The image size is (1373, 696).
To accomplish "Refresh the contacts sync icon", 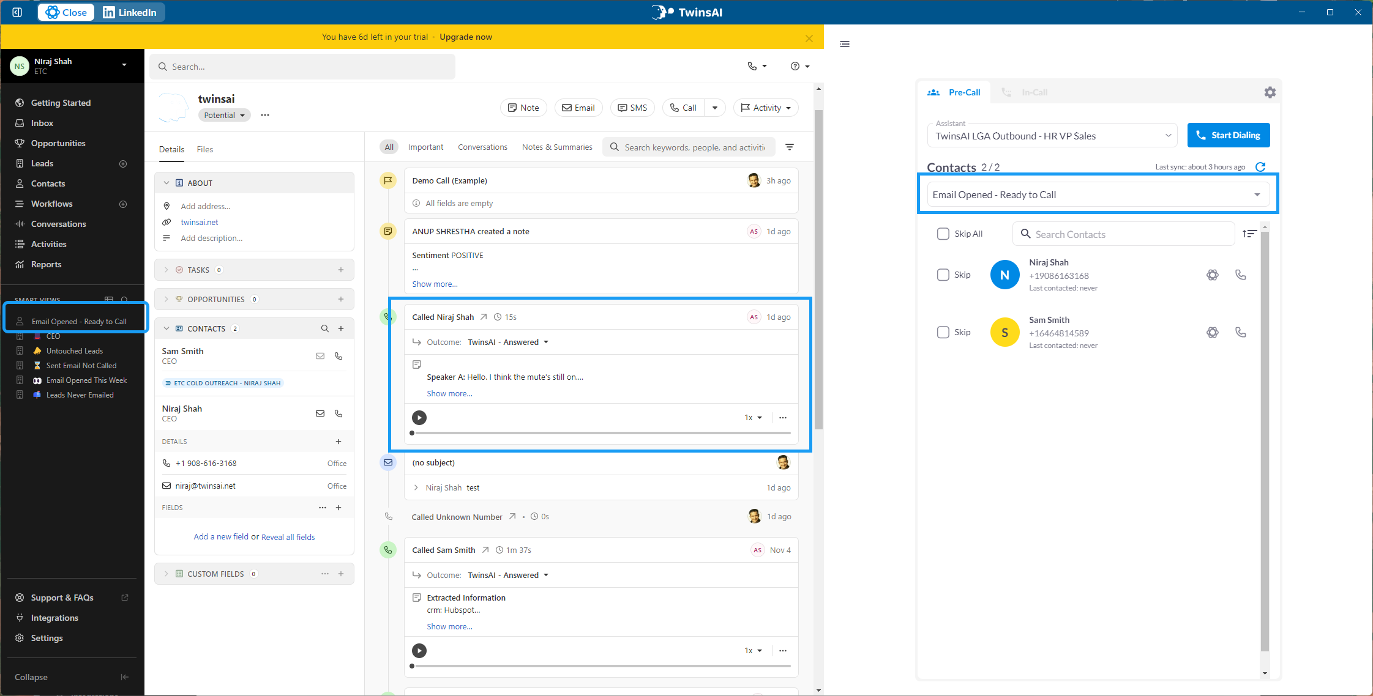I will 1260,167.
